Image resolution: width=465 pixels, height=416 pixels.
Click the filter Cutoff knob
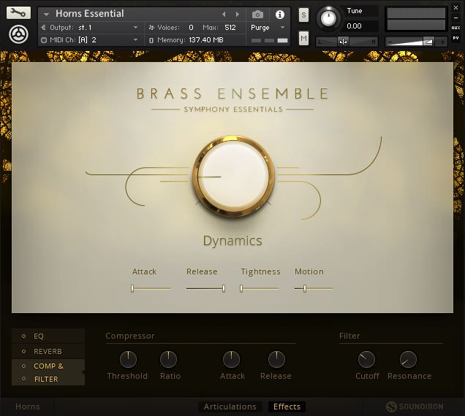click(x=366, y=360)
